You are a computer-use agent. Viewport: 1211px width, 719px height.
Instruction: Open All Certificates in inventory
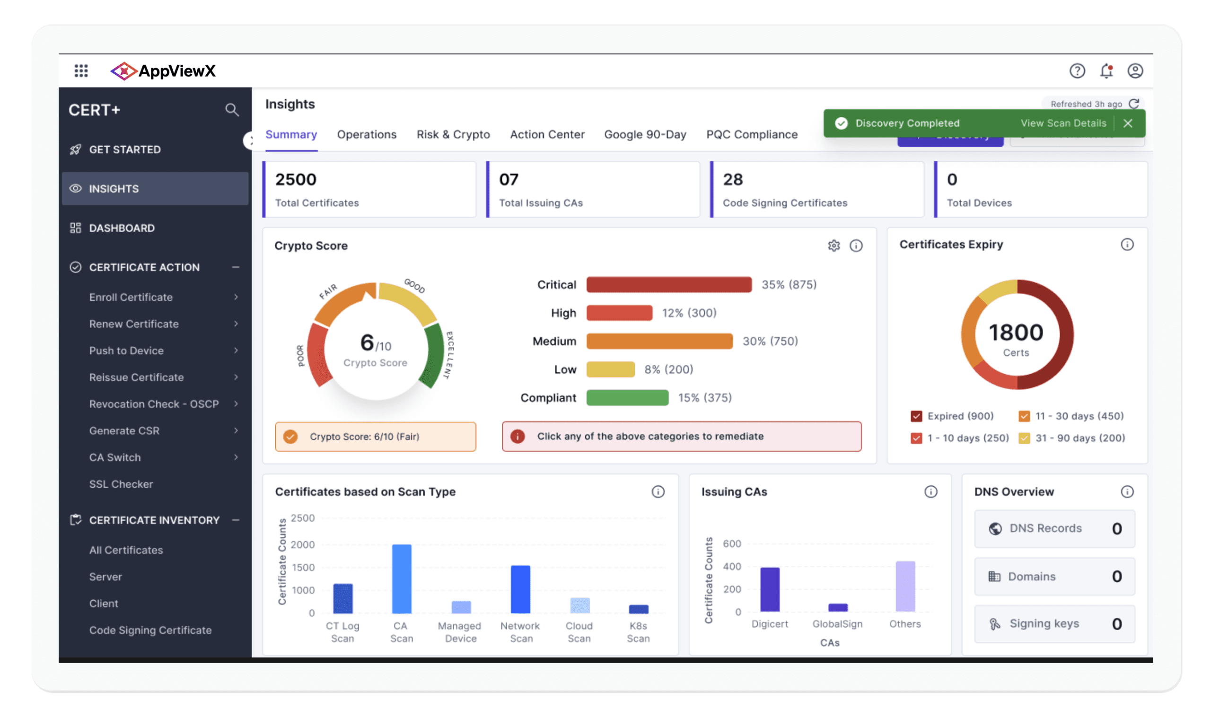coord(126,550)
